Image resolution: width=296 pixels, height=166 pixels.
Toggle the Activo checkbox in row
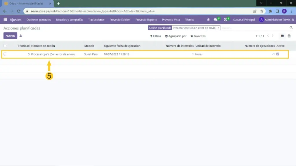[x=278, y=54]
